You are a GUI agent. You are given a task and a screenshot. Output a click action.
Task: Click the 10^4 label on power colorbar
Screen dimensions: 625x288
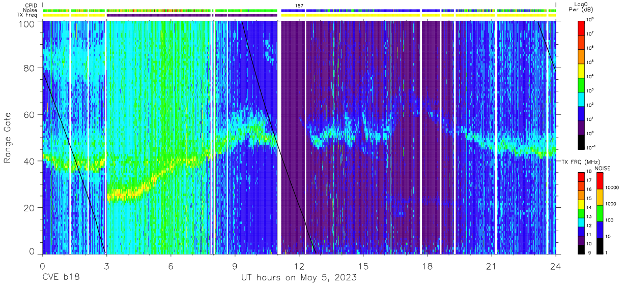590,76
